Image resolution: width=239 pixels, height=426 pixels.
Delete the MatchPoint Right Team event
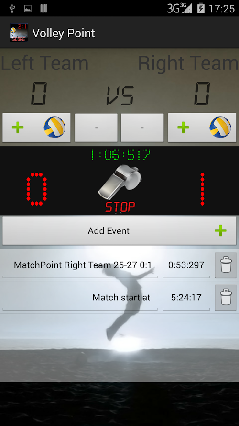pyautogui.click(x=226, y=265)
